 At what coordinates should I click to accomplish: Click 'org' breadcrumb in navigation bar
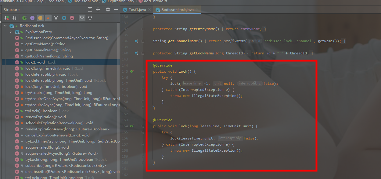tap(40, 1)
